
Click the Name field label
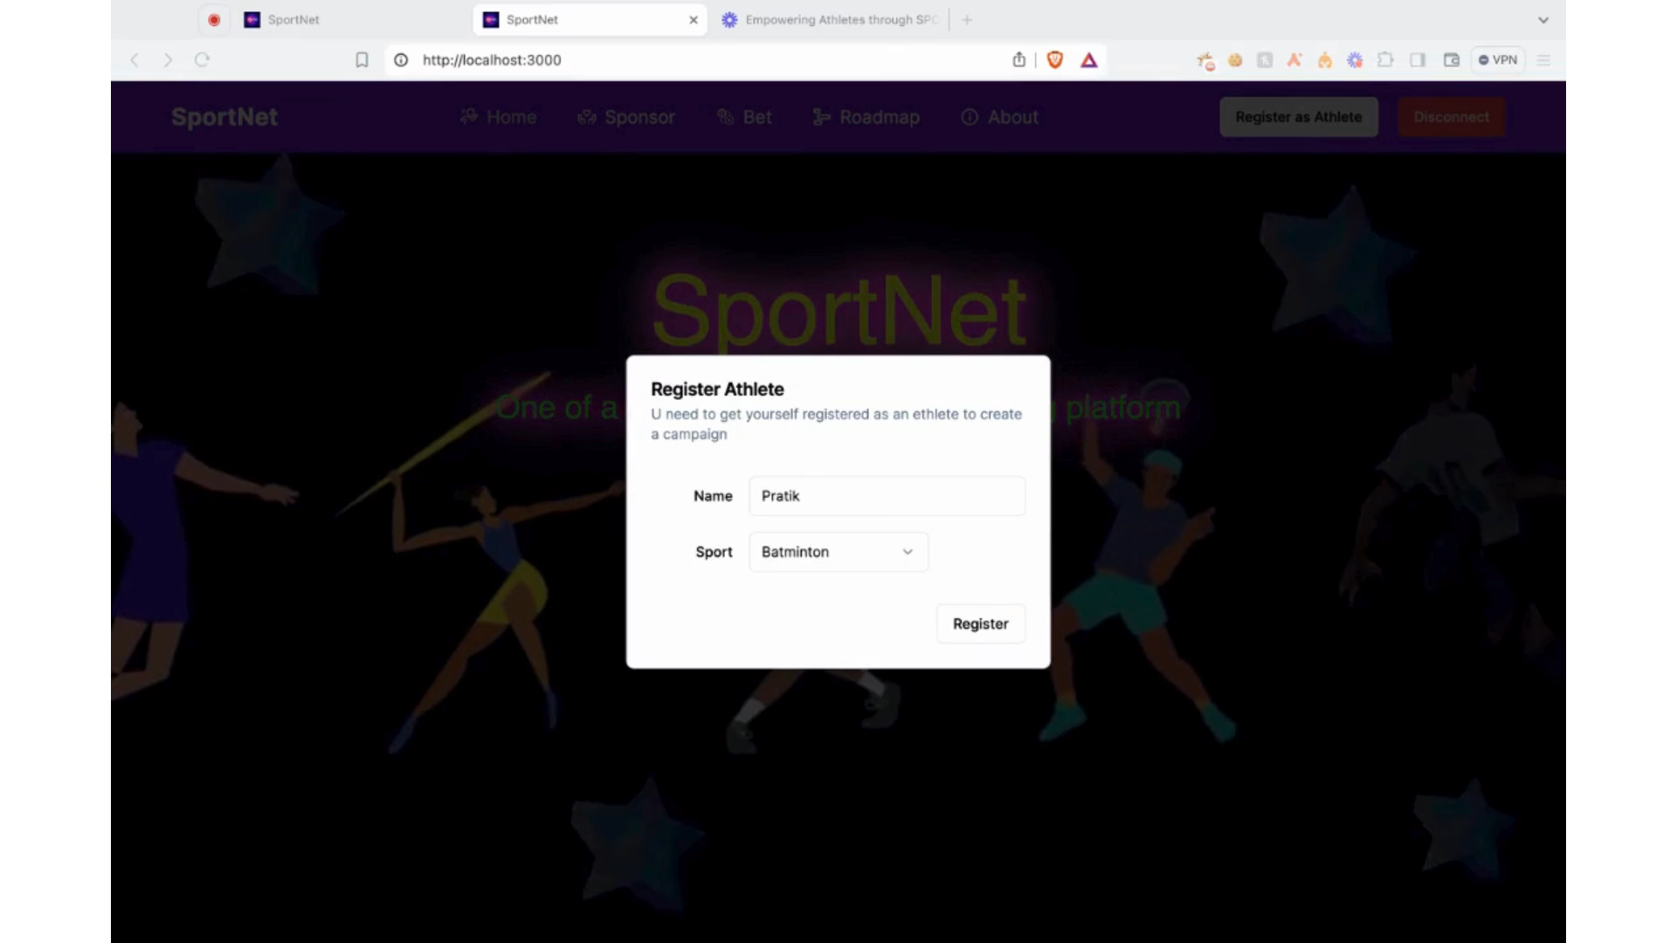pyautogui.click(x=713, y=496)
